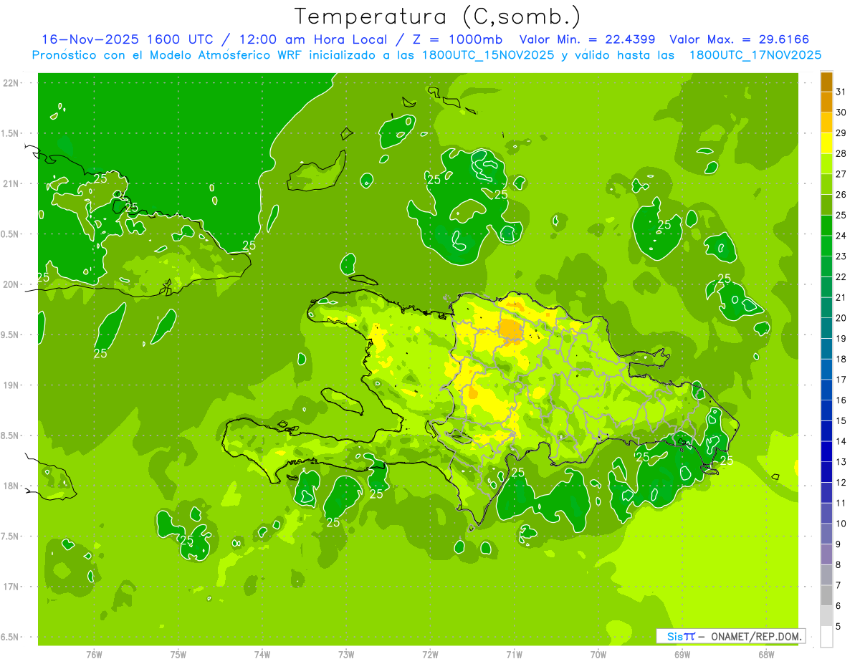Click the dark blue swatch between 13 and 14
This screenshot has height=664, width=860.
[826, 451]
